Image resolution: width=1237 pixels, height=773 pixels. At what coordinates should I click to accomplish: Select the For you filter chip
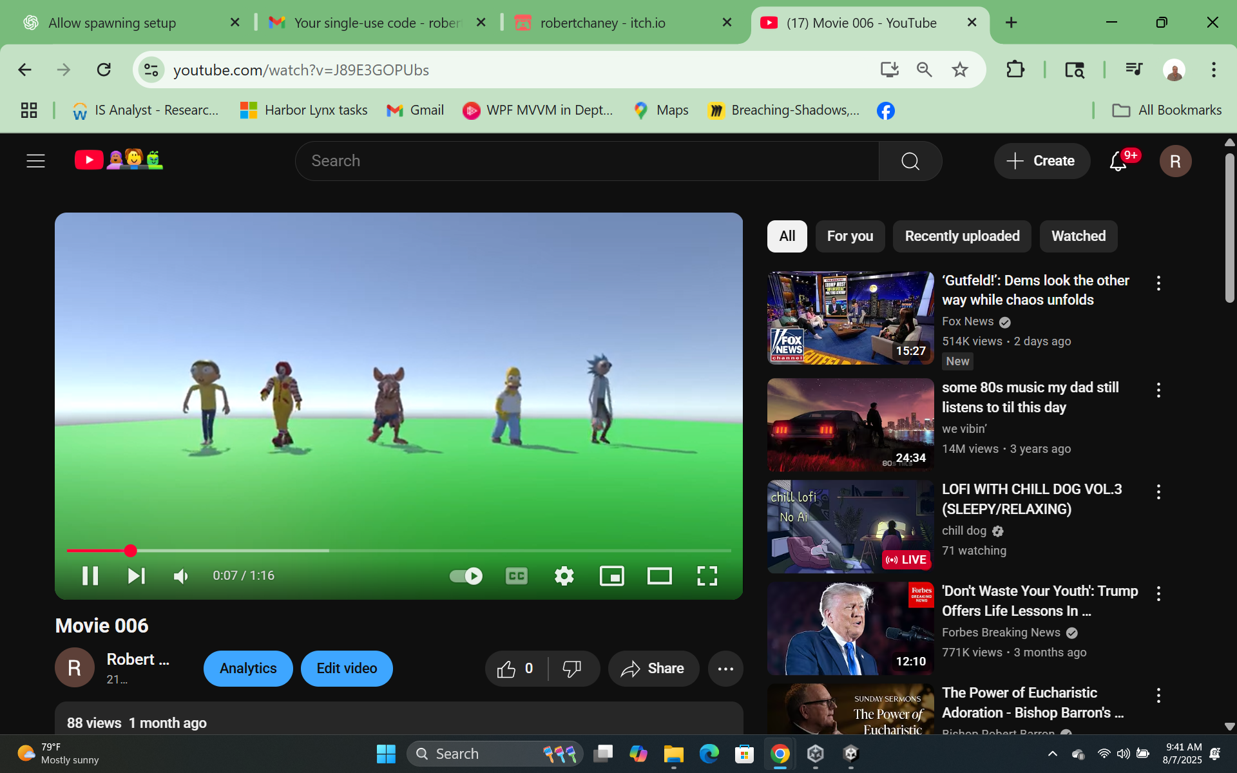pos(850,236)
